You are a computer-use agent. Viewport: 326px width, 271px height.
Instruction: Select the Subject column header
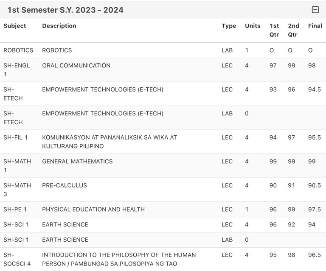click(x=15, y=26)
